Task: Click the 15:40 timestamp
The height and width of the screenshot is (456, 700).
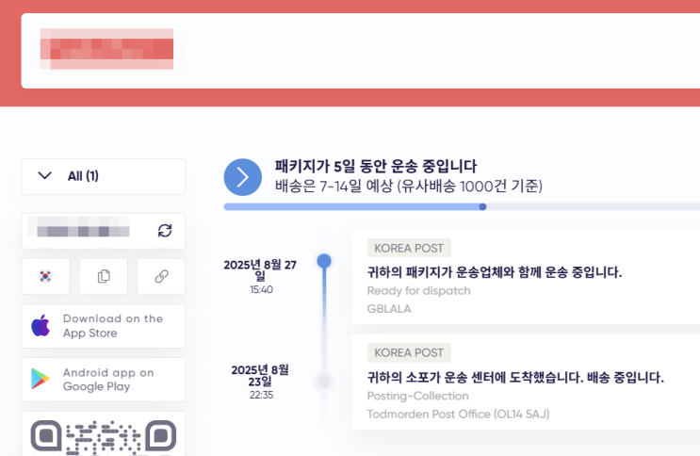Action: (x=261, y=289)
